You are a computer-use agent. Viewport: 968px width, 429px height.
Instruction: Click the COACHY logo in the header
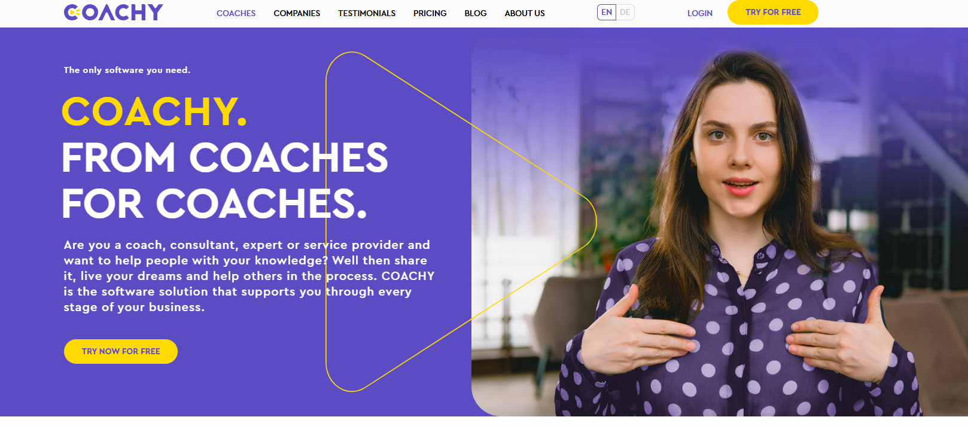tap(113, 13)
